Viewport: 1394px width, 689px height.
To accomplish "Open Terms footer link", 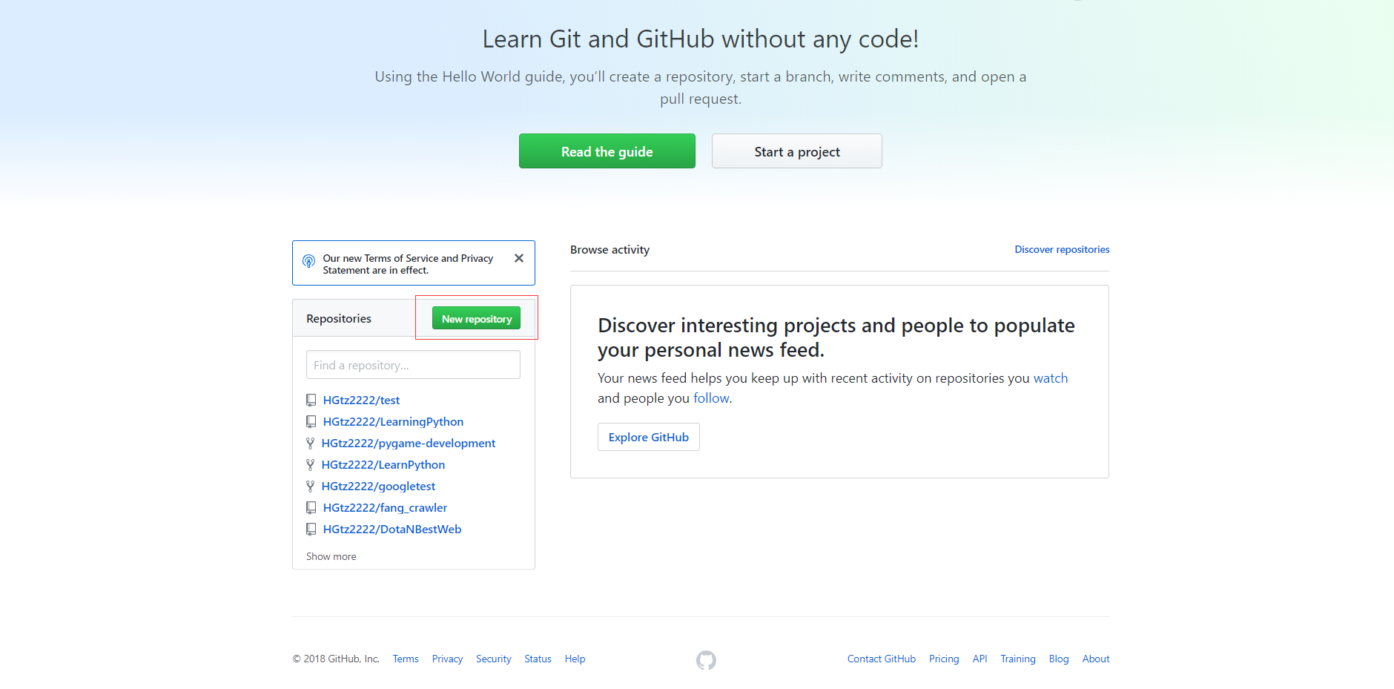I will click(406, 659).
